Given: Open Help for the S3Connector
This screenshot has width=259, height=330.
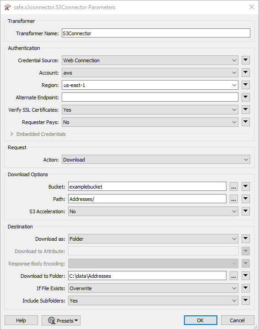Looking at the screenshot, I should pyautogui.click(x=21, y=320).
